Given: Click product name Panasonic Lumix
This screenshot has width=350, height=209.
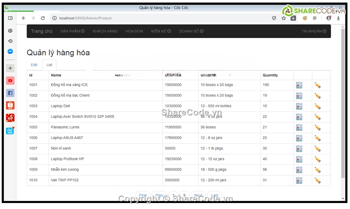Looking at the screenshot, I should point(65,127).
